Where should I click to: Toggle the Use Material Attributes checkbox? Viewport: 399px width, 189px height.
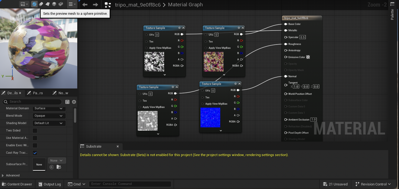[35, 138]
